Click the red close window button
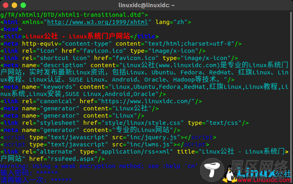Image resolution: width=293 pixels, height=184 pixels. click(x=6, y=5)
